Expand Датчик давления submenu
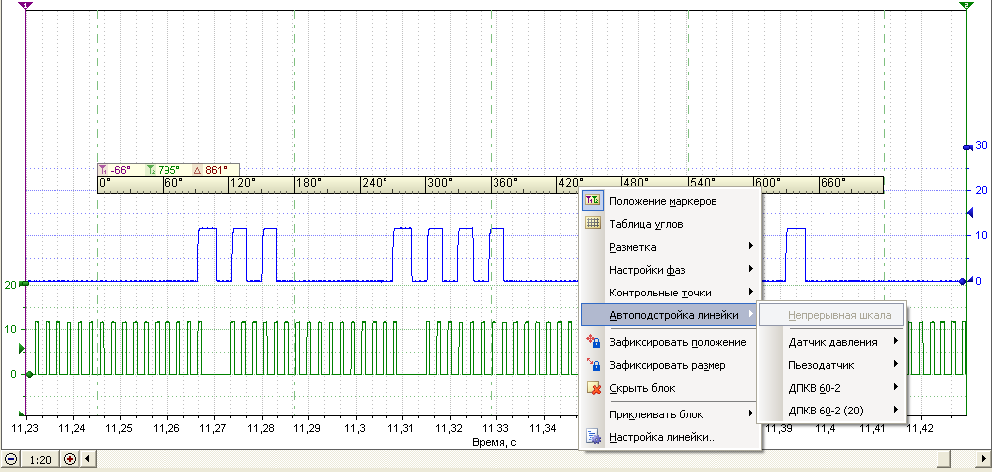This screenshot has width=992, height=472. coord(831,342)
